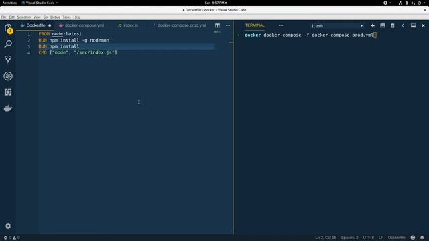Open the Debug view in activity bar

[8, 76]
